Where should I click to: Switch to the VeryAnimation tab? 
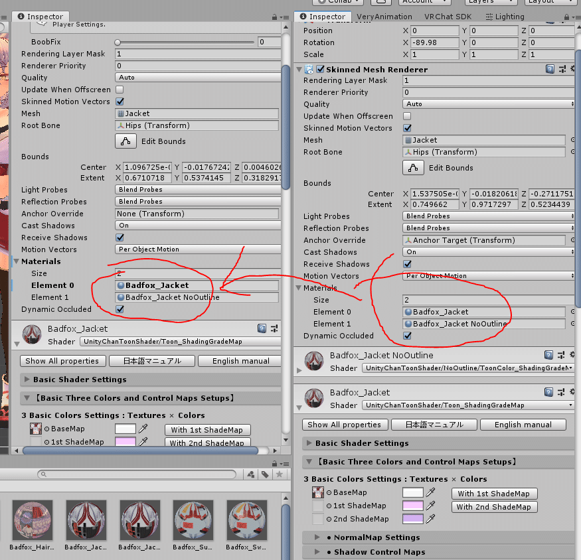pos(384,17)
